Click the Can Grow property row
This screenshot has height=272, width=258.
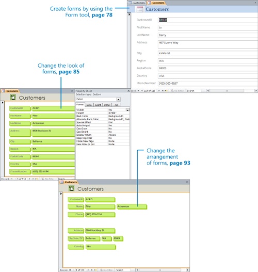(103, 129)
